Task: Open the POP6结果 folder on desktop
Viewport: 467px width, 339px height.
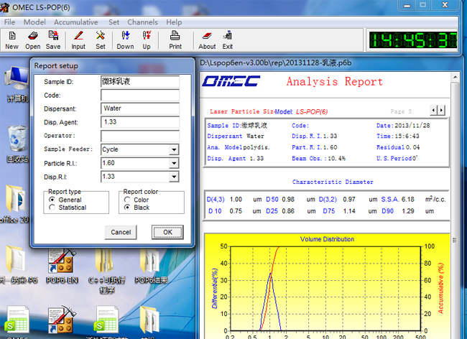Action: [x=151, y=265]
